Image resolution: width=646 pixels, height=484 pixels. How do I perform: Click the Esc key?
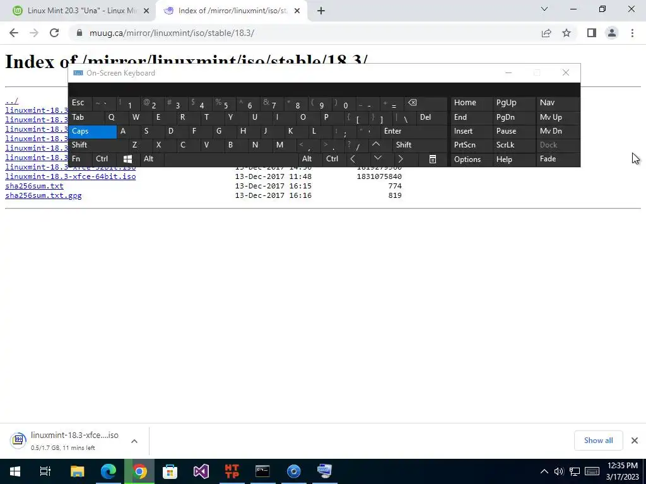pos(80,103)
